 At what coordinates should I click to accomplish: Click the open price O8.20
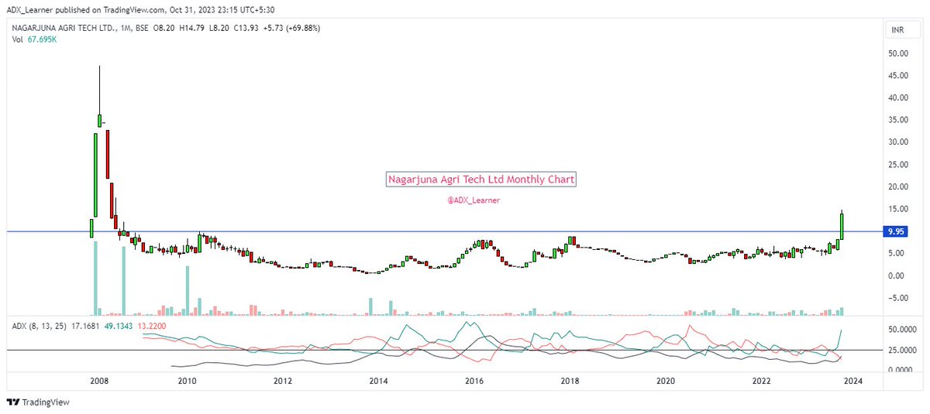click(163, 29)
